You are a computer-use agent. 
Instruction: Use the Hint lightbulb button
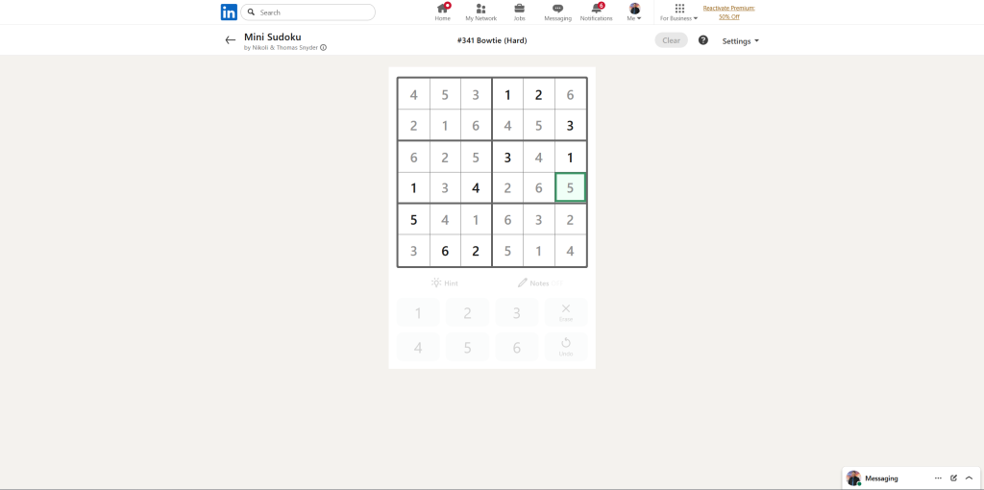pos(444,283)
